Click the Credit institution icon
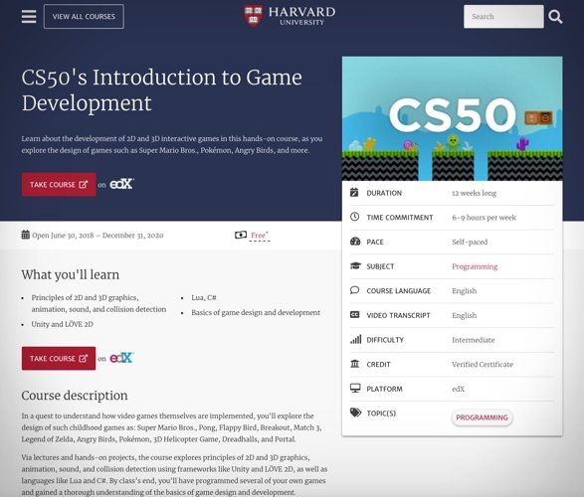Screen dimensions: 584x497 click(x=354, y=364)
